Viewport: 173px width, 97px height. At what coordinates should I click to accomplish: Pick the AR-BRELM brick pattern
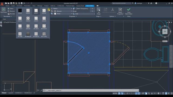pos(28,34)
